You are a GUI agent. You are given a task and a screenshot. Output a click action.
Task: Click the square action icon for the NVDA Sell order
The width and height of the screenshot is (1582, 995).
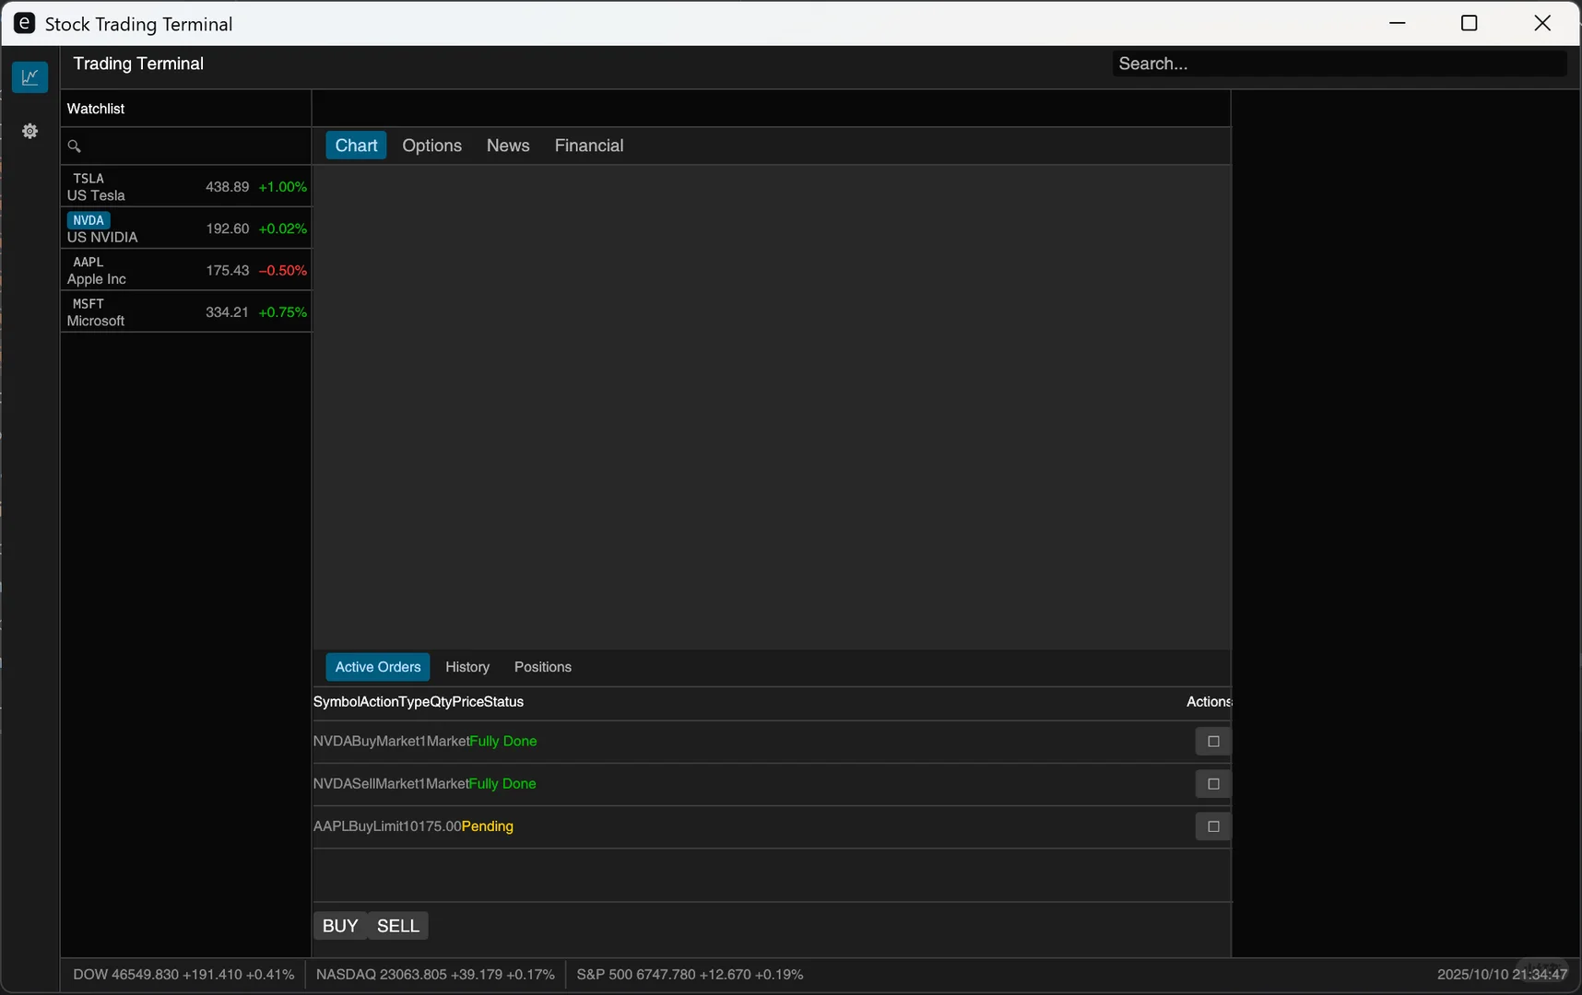point(1213,784)
